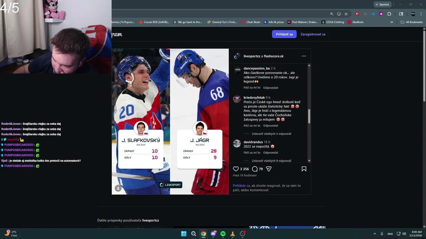
Task: Open the livesportcz account name in post header
Action: pos(252,56)
